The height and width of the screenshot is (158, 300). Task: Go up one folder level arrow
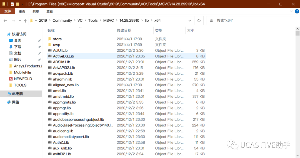pos(25,21)
